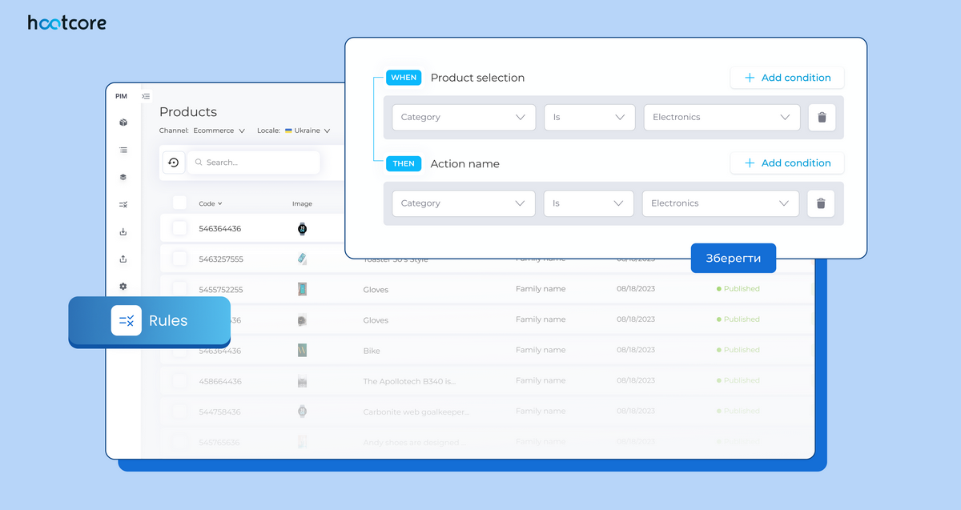961x510 pixels.
Task: Check the box for product 546364436
Action: click(x=179, y=229)
